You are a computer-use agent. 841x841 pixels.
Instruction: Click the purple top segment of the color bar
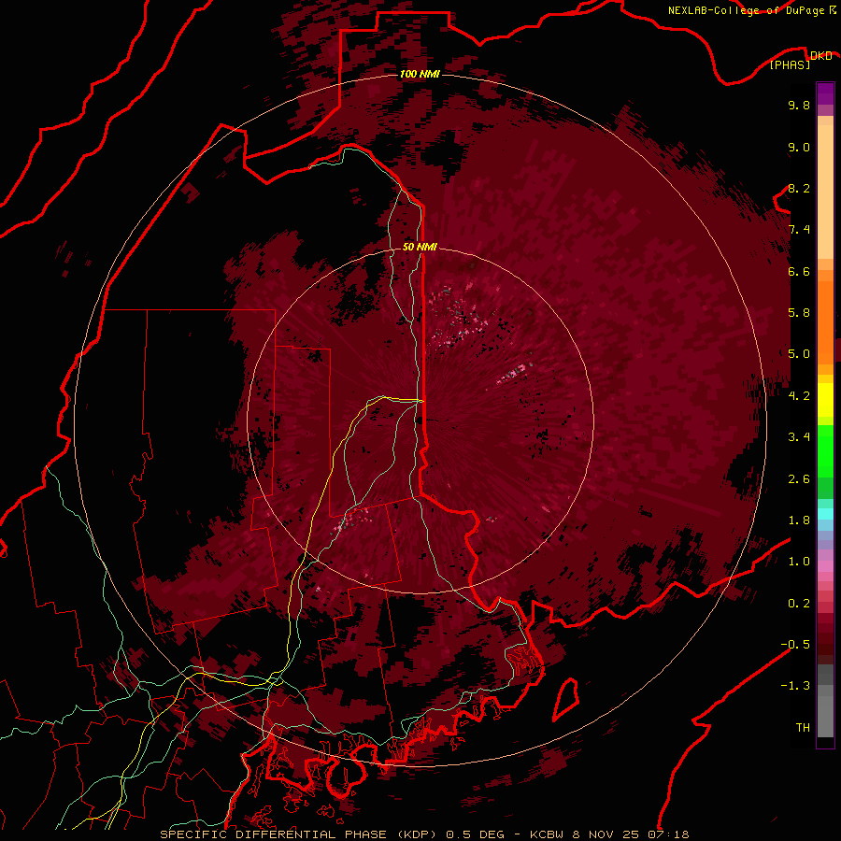pos(825,93)
